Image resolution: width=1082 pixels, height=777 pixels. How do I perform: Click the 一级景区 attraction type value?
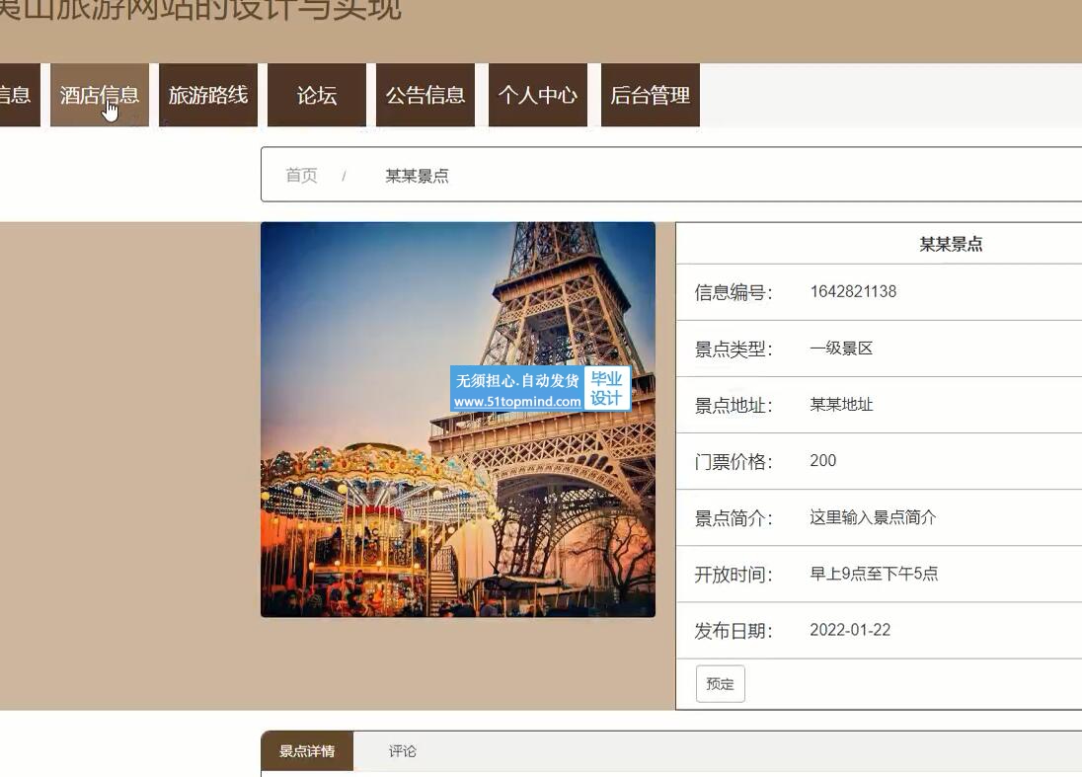click(x=841, y=348)
